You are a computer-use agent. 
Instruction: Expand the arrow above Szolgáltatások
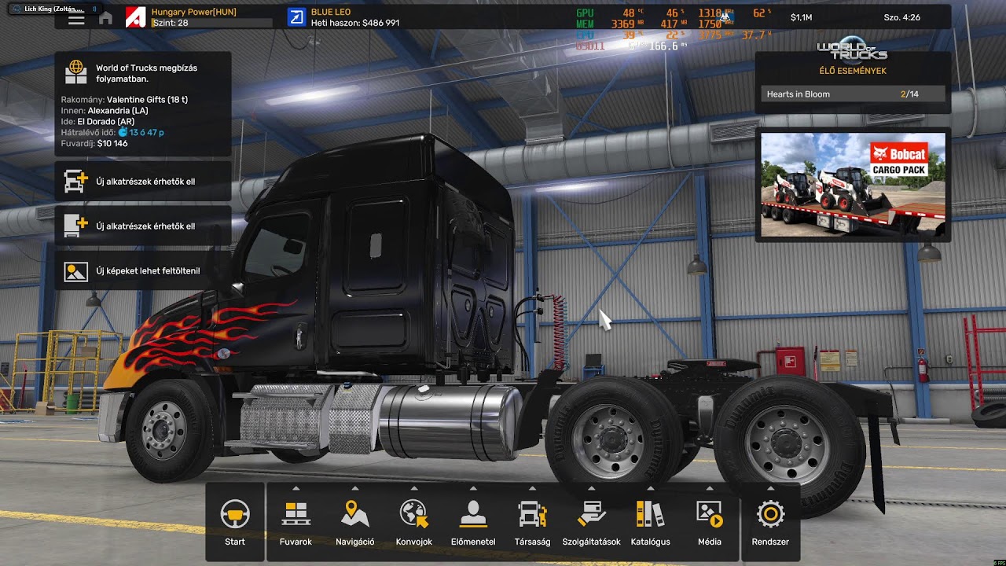click(x=591, y=488)
